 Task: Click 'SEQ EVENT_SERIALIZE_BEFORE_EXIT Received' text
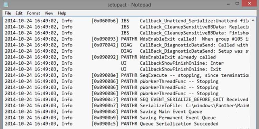coord(194,99)
